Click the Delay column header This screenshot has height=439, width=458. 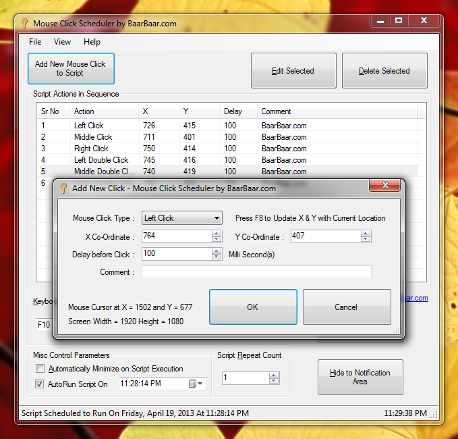coord(239,111)
